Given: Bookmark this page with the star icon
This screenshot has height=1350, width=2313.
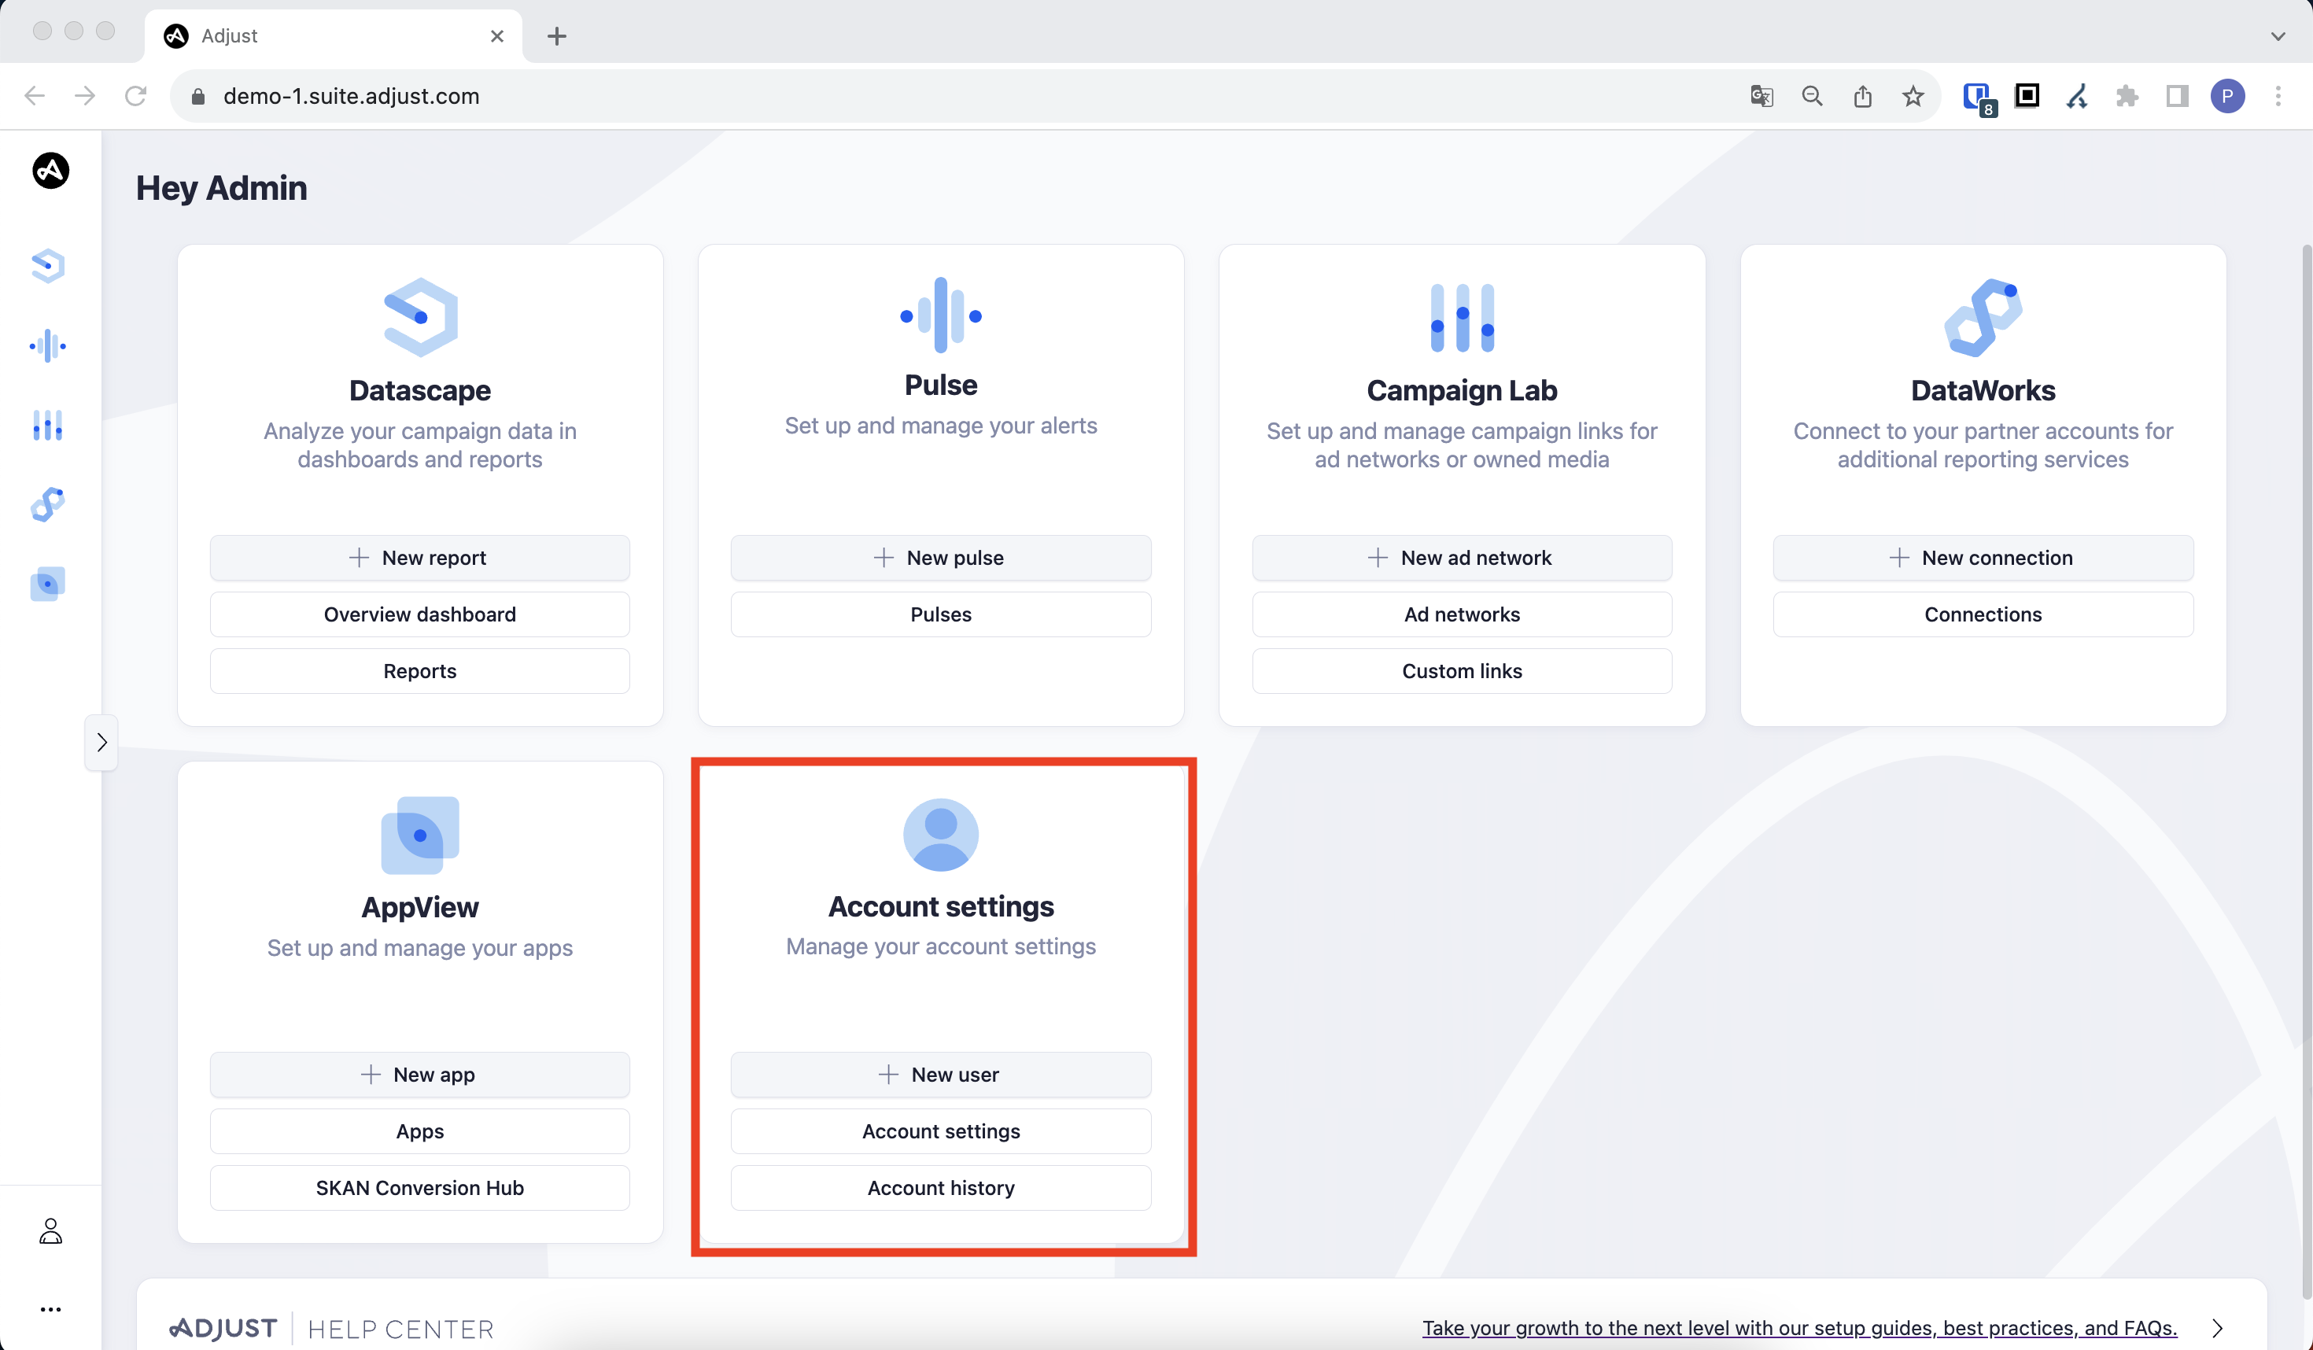Looking at the screenshot, I should coord(1913,96).
